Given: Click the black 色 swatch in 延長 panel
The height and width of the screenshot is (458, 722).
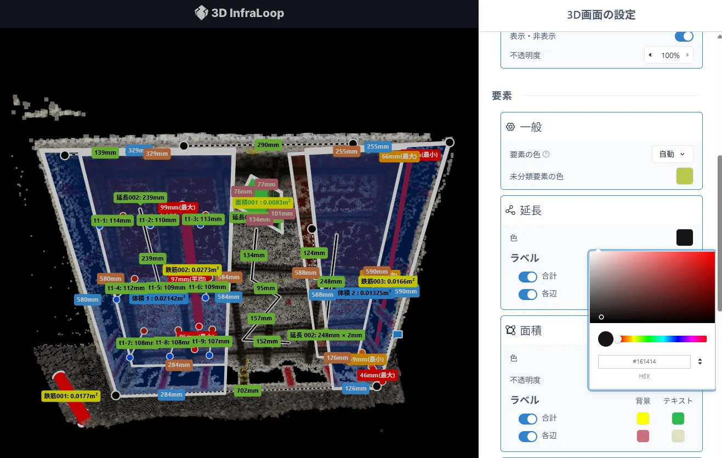Looking at the screenshot, I should 685,238.
